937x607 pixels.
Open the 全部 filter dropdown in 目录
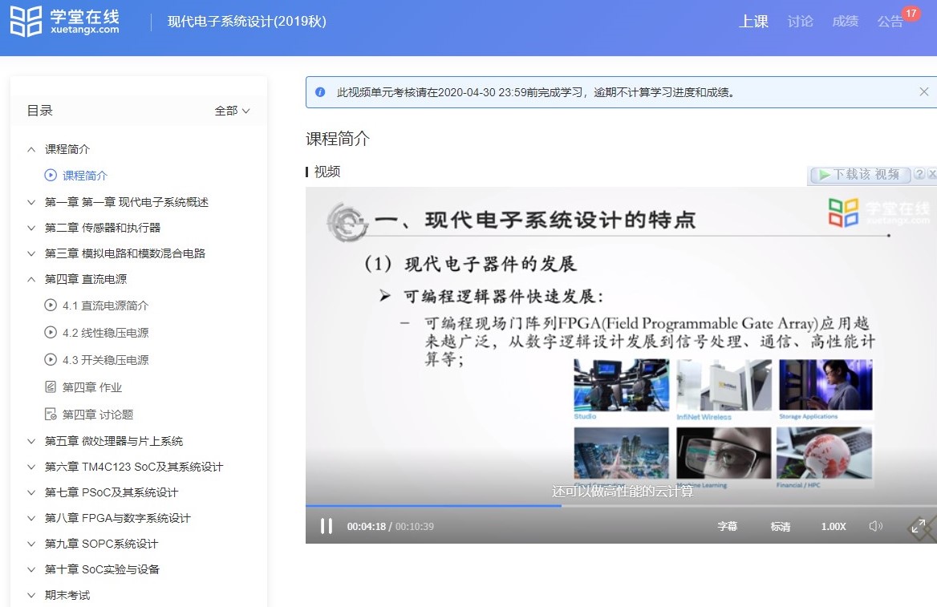point(232,111)
